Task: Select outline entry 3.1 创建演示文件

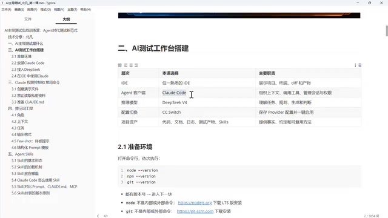Action: 25,89
